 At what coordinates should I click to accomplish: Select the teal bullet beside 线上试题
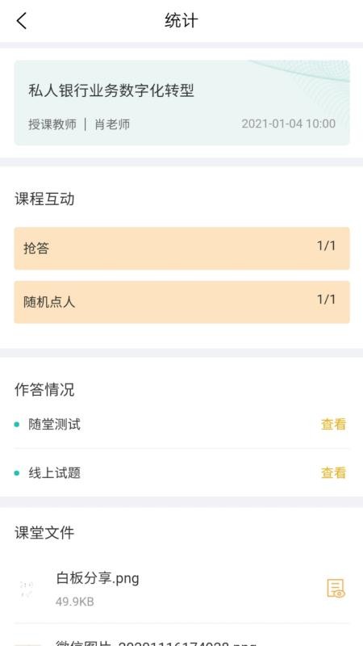click(x=16, y=473)
